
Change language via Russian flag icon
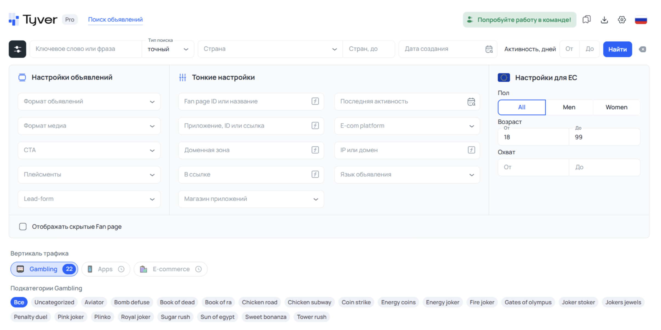(641, 20)
